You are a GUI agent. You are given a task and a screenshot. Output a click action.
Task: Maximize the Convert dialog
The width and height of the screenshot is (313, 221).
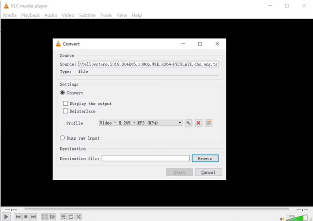pyautogui.click(x=200, y=44)
